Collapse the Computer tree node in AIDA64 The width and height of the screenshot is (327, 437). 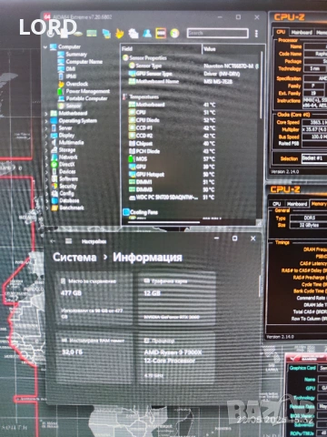[45, 46]
